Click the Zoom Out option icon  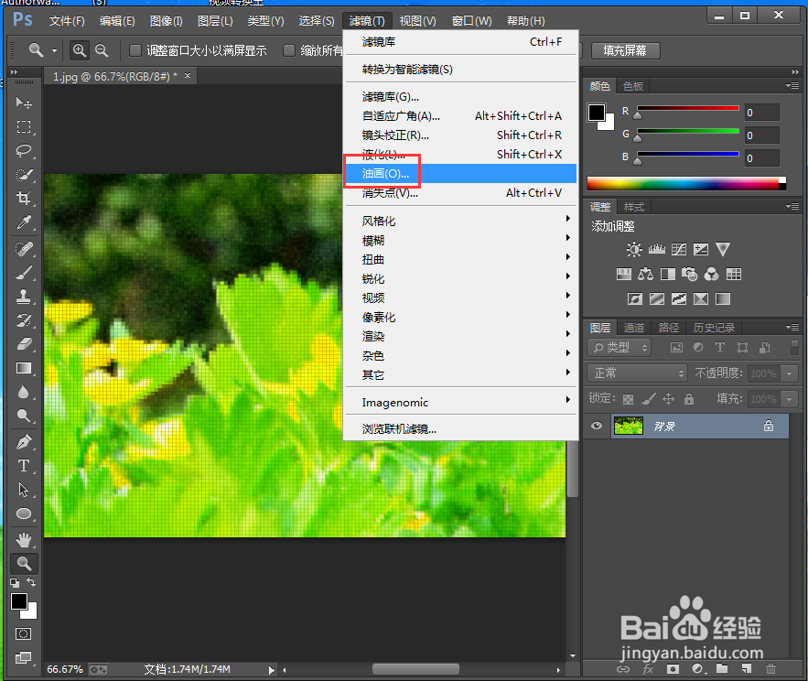click(102, 50)
